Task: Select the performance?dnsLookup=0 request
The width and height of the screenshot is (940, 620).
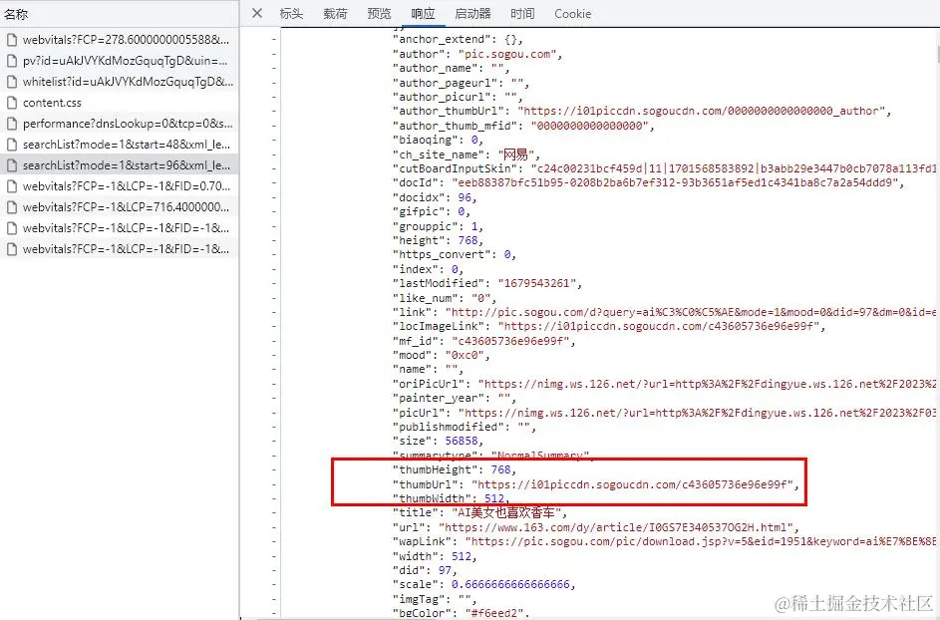Action: [x=120, y=124]
